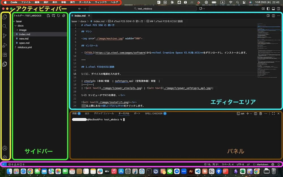Open spec.md in the file explorer

pos(24,43)
